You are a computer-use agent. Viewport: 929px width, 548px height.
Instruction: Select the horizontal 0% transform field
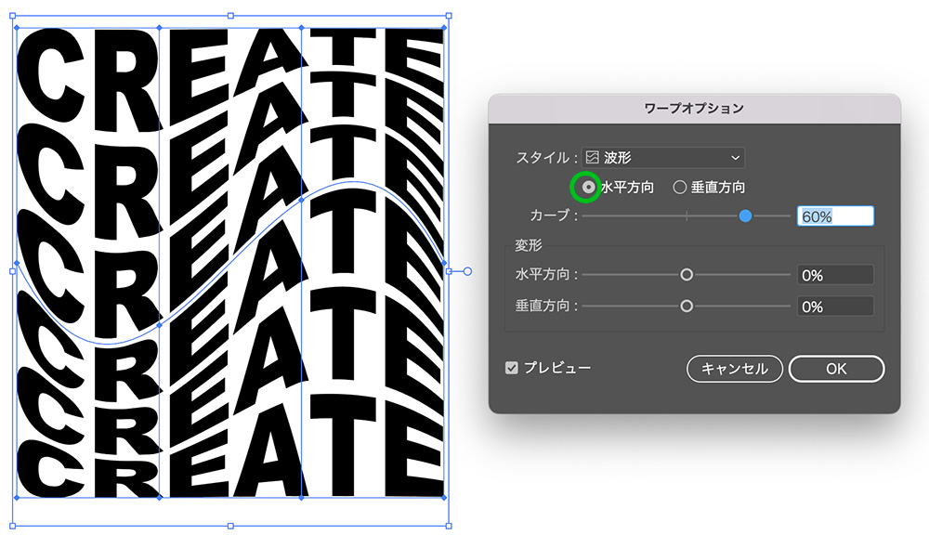coord(833,274)
